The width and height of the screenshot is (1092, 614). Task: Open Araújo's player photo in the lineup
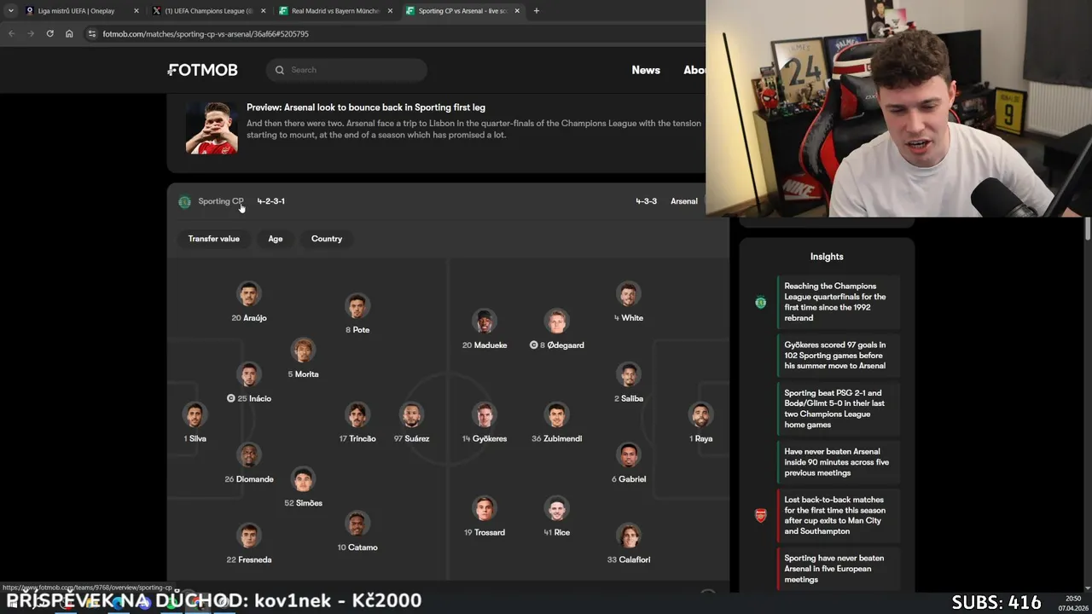pos(249,295)
